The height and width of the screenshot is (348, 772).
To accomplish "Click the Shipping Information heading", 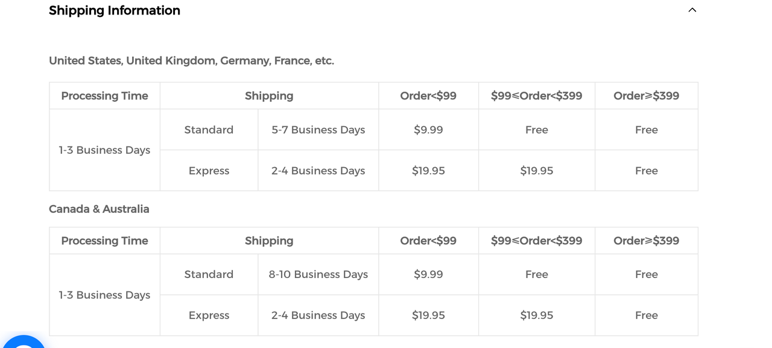I will point(115,10).
